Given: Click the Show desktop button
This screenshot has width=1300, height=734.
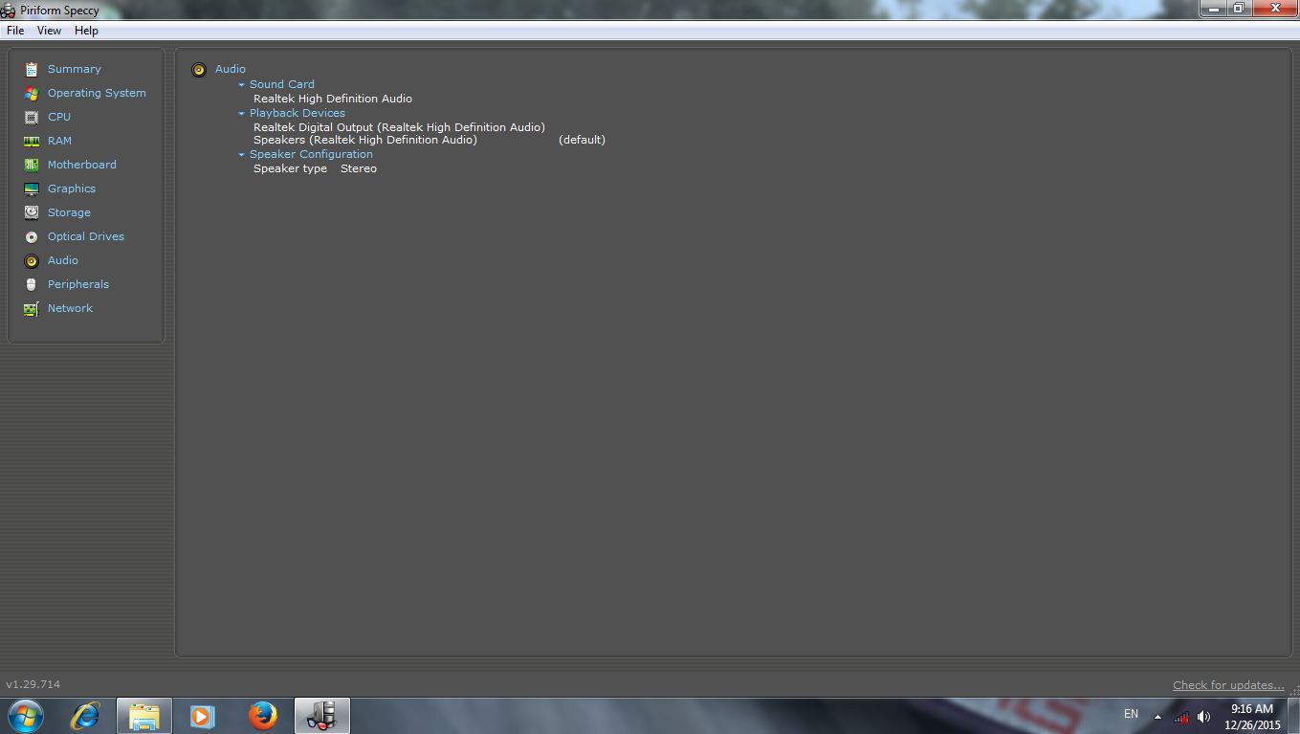Looking at the screenshot, I should tap(1293, 716).
